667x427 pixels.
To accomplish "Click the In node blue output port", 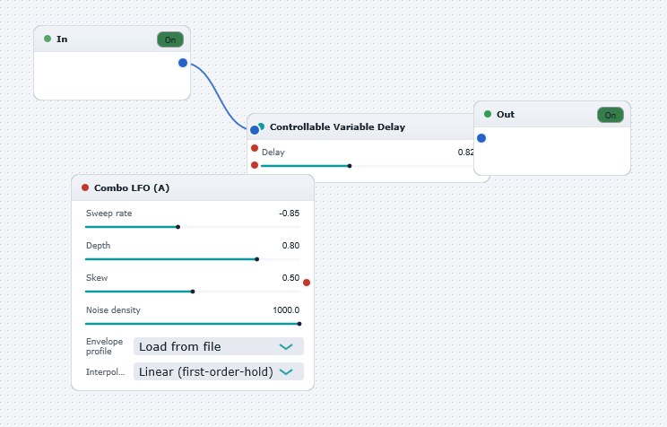I will [x=183, y=63].
